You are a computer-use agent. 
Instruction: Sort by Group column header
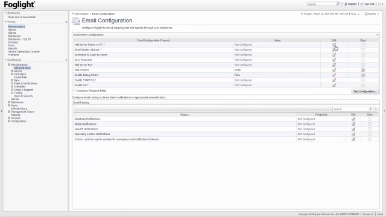click(185, 115)
